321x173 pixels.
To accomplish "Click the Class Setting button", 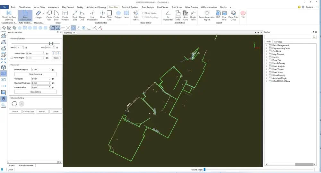I will click(x=35, y=92).
